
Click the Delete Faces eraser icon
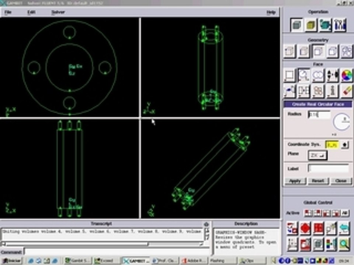pyautogui.click(x=347, y=91)
